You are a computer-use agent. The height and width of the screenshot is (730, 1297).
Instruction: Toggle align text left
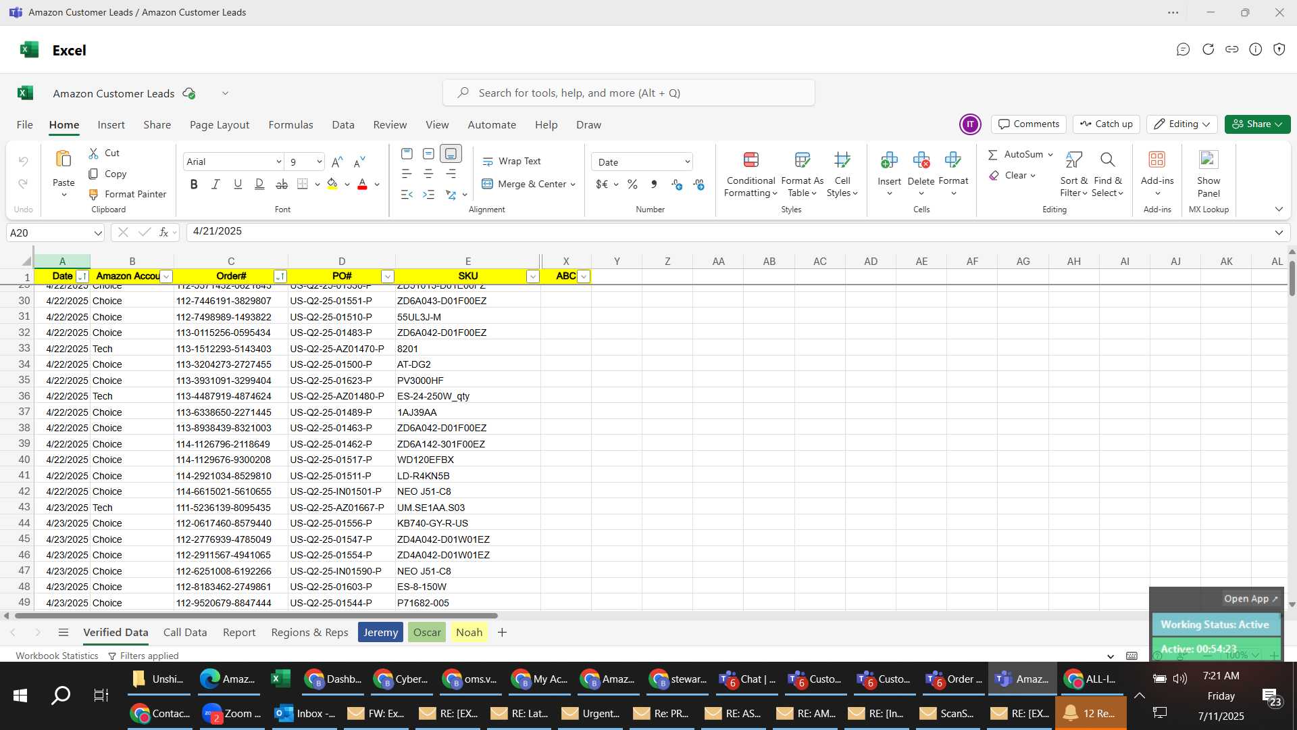point(407,174)
